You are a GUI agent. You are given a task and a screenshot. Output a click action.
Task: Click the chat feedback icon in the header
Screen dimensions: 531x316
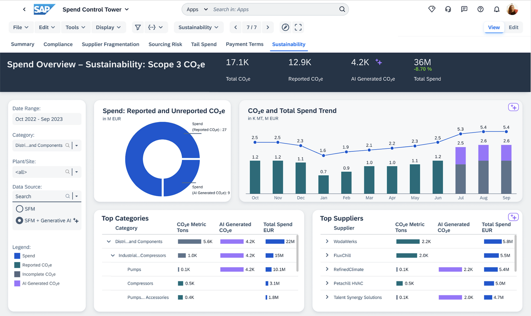[464, 9]
